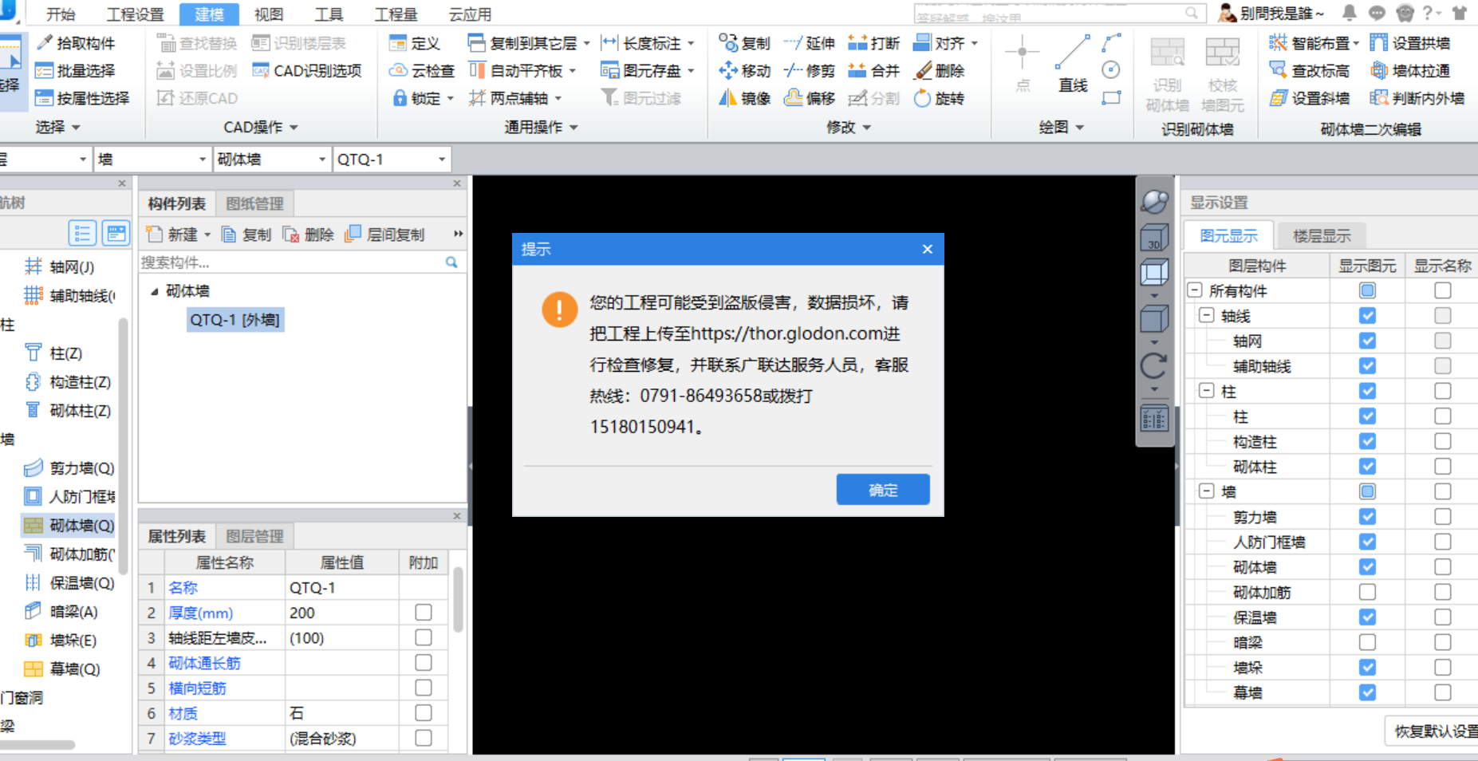
Task: Open the 工程量 ribbon tab
Action: [396, 14]
